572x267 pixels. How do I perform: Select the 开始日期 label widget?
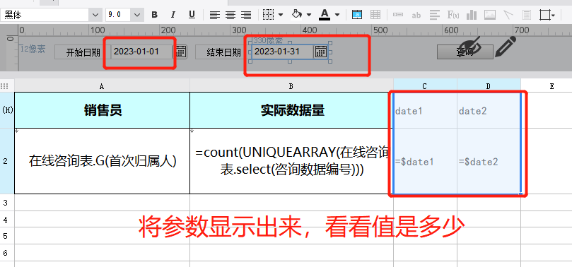click(x=83, y=52)
